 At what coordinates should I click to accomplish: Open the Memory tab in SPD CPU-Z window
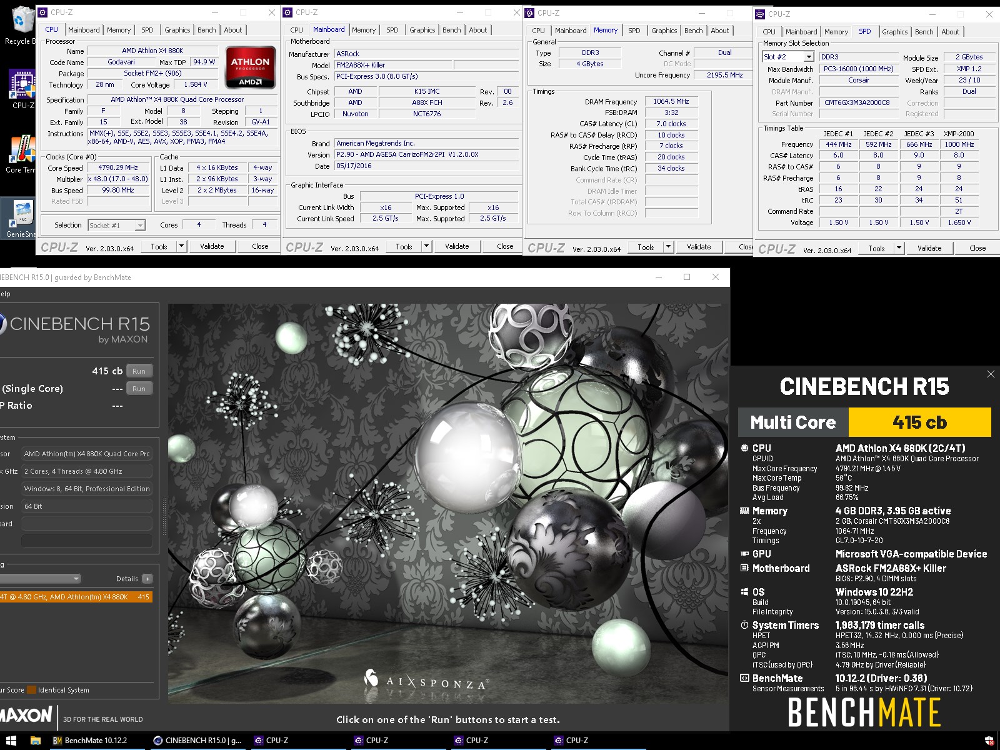836,32
